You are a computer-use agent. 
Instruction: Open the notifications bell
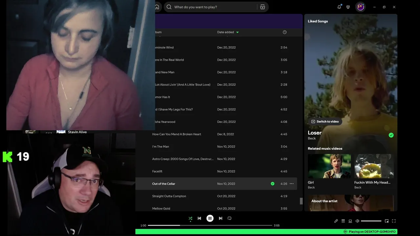(x=339, y=7)
